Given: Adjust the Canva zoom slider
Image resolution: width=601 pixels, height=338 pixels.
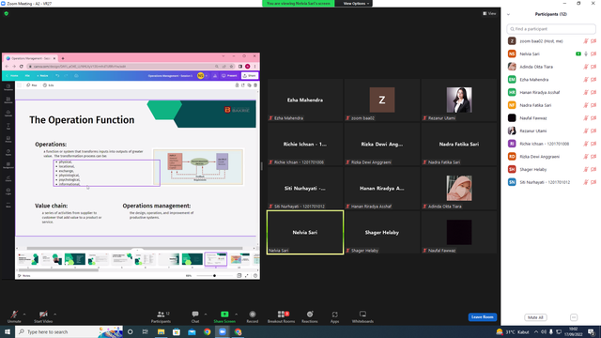Looking at the screenshot, I should 214,275.
